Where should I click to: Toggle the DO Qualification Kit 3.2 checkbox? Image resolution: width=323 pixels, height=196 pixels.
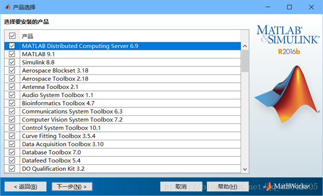(12, 169)
